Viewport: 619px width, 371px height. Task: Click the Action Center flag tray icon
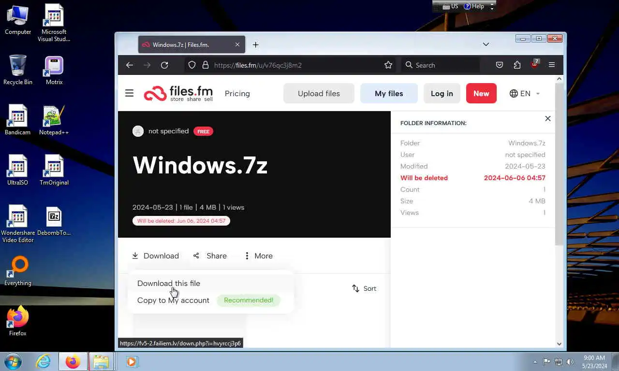(546, 361)
